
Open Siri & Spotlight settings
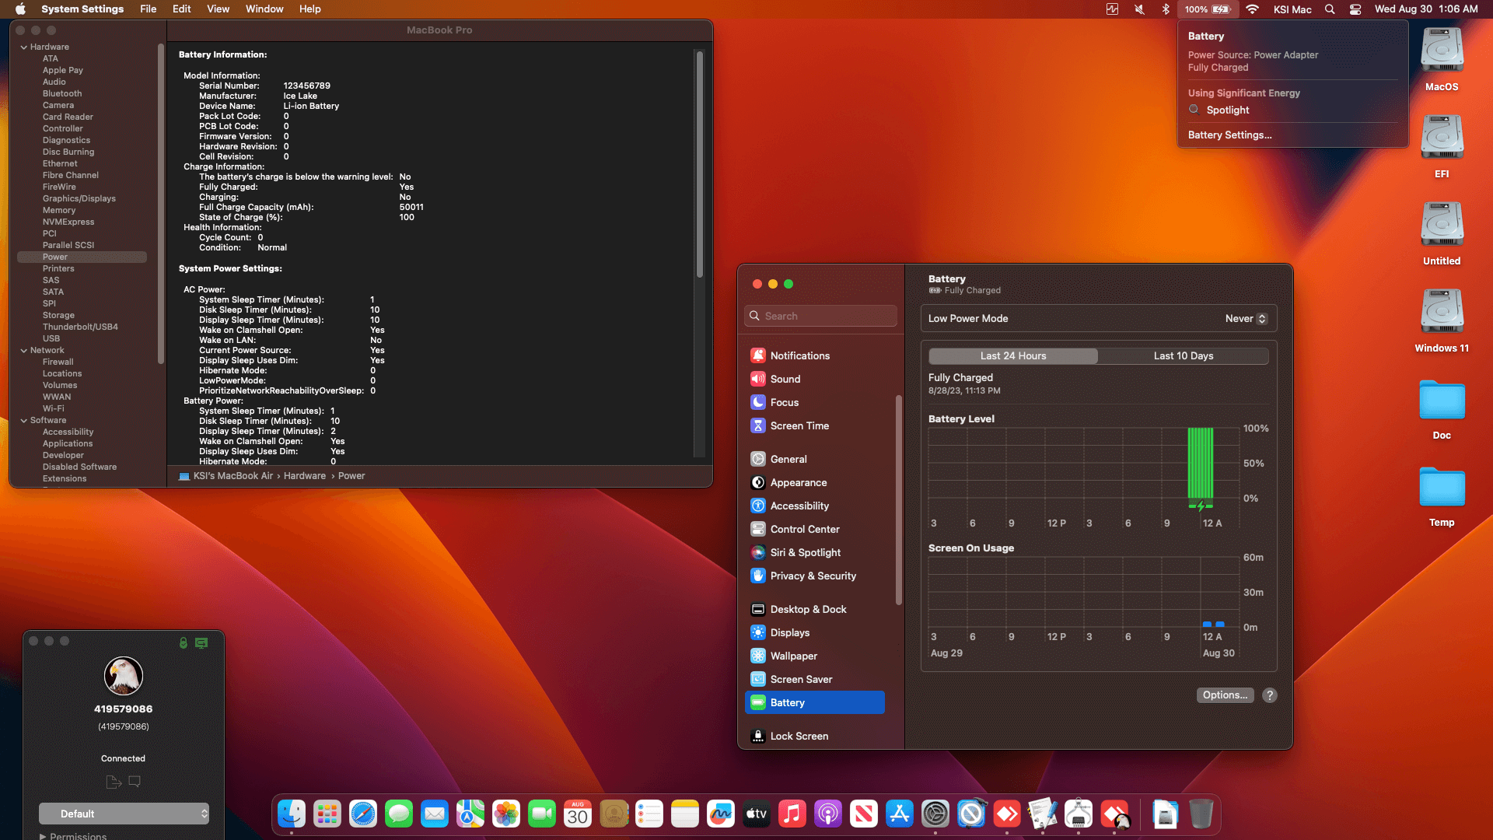(x=805, y=552)
